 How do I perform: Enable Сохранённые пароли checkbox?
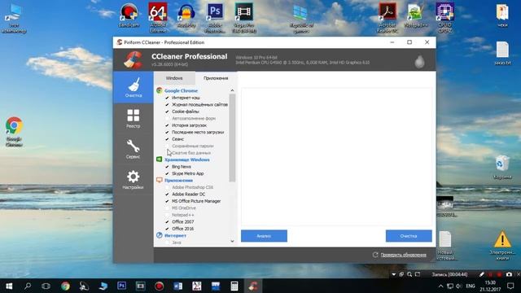click(167, 146)
